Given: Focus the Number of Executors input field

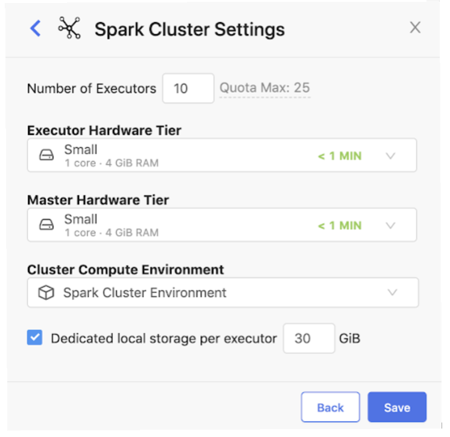Looking at the screenshot, I should tap(188, 89).
